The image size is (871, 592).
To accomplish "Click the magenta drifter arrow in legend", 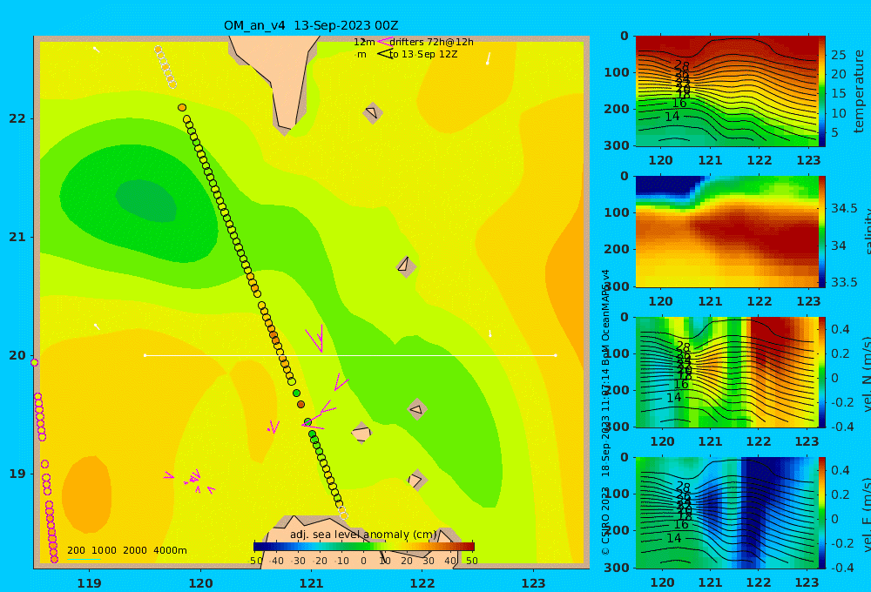I will click(385, 42).
